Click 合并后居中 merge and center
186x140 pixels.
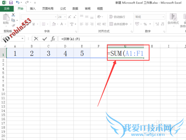coord(119,24)
